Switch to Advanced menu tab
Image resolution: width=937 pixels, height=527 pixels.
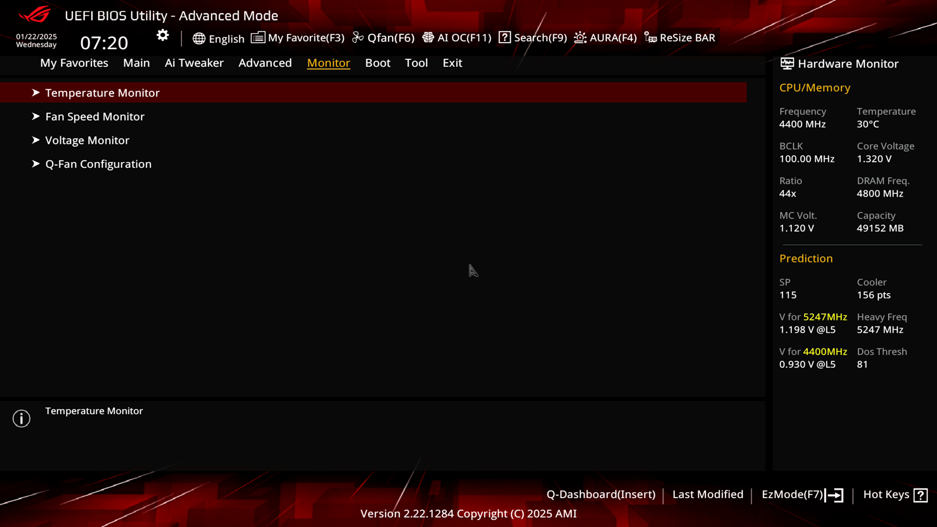265,62
